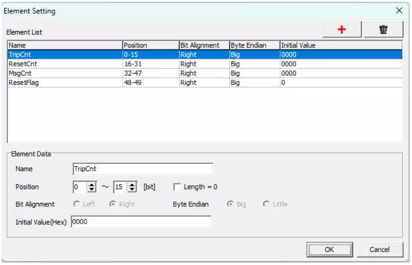This screenshot has height=265, width=412.
Task: Close the Element Setting dialog
Action: tap(399, 10)
